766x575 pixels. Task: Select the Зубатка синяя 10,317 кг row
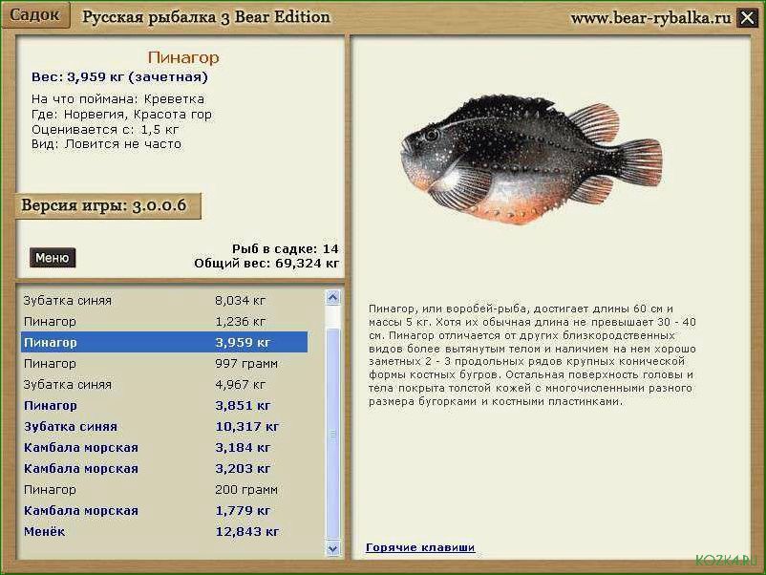(164, 427)
